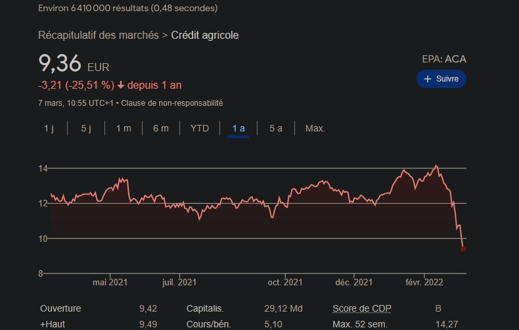Click the downward arrow change icon
Screen dimensions: 519x330
(x=121, y=85)
